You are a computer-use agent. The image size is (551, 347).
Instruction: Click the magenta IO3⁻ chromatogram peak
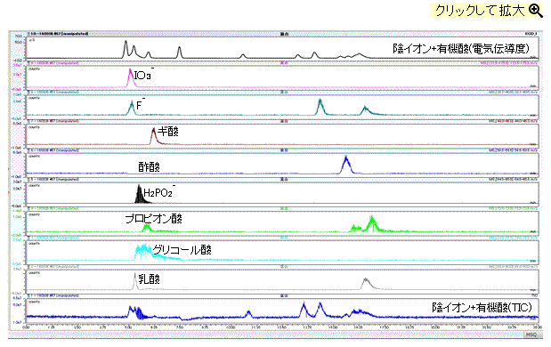pos(130,78)
